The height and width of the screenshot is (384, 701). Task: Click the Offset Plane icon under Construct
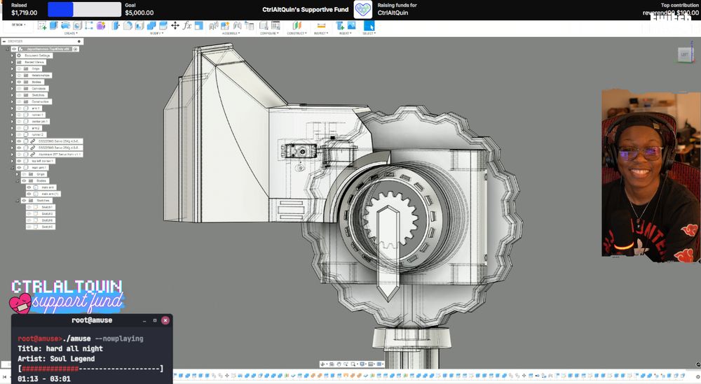pyautogui.click(x=296, y=26)
